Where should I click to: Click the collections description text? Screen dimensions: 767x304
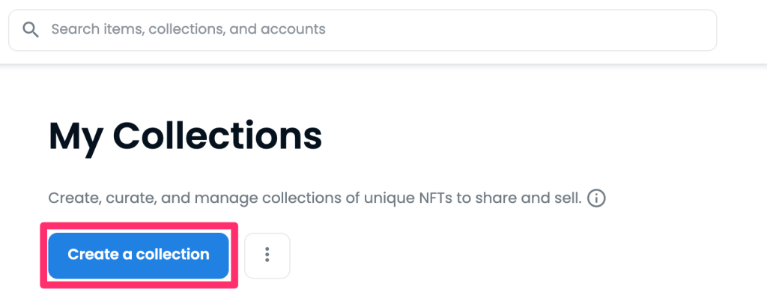tap(315, 198)
